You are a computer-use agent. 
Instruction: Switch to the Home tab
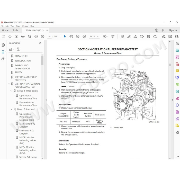(x=5, y=30)
